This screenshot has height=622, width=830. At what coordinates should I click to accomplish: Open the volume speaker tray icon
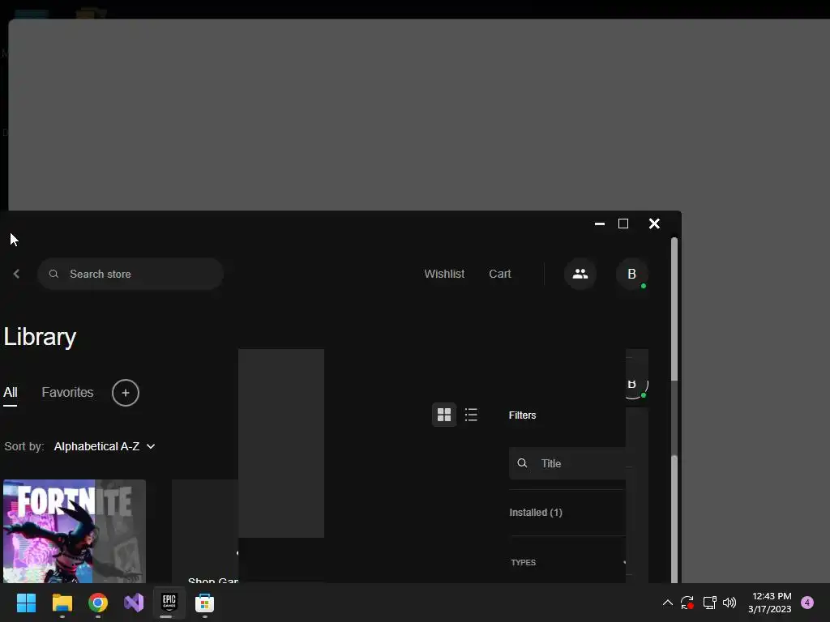click(x=729, y=603)
